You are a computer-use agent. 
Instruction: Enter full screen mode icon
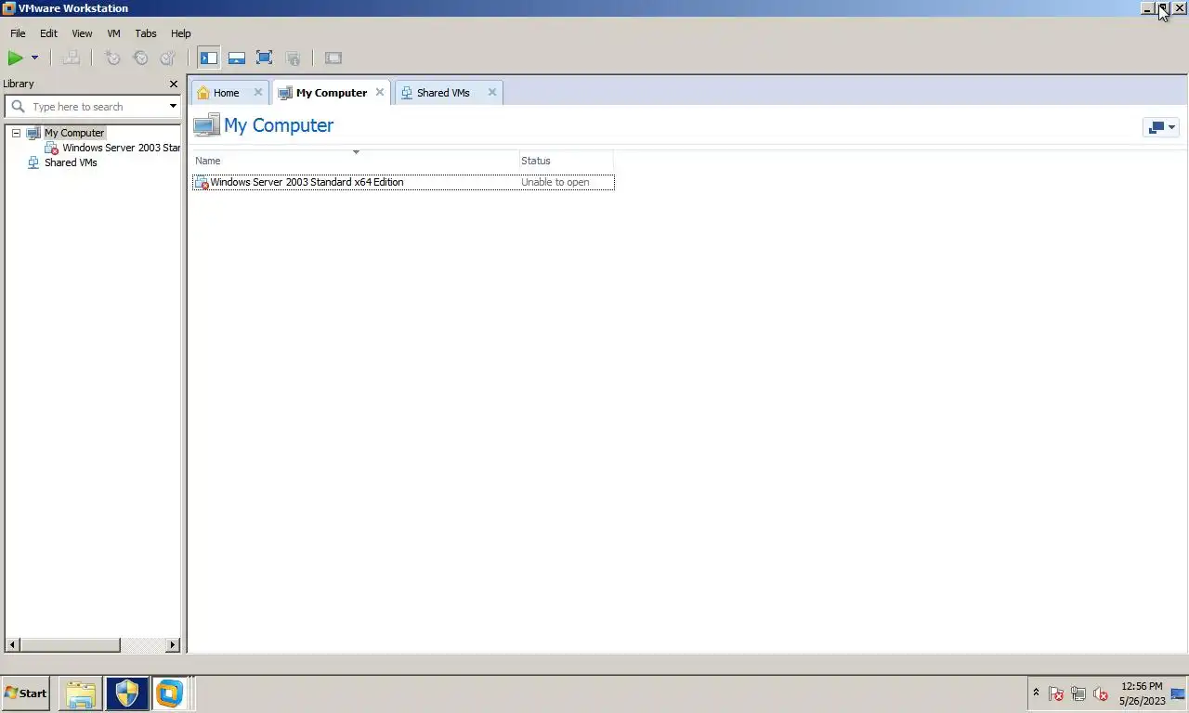coord(264,58)
